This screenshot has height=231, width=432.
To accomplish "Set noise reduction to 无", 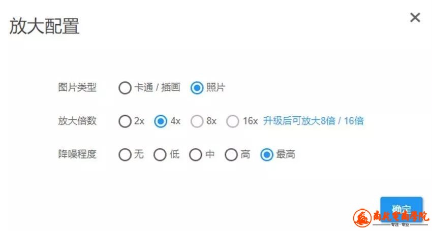I will 125,154.
